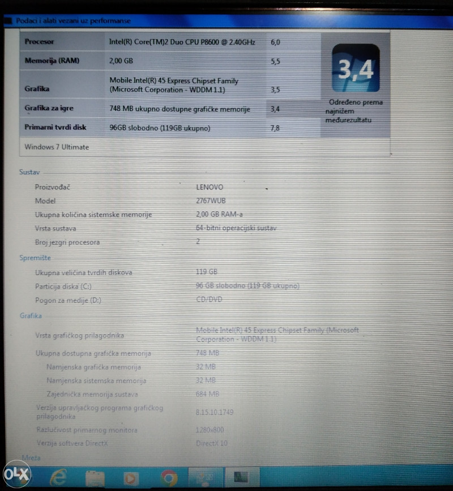Image resolution: width=453 pixels, height=491 pixels.
Task: Open Internet Explorer from the taskbar
Action: click(58, 477)
